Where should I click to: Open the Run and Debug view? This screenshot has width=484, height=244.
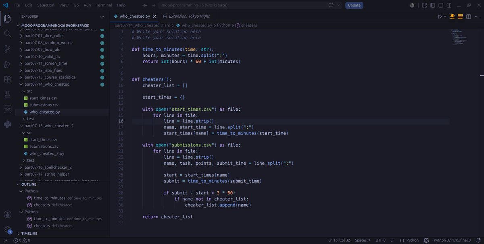pyautogui.click(x=7, y=64)
